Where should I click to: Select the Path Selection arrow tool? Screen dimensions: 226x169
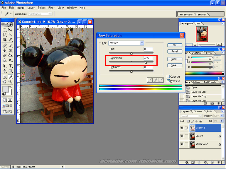4,66
